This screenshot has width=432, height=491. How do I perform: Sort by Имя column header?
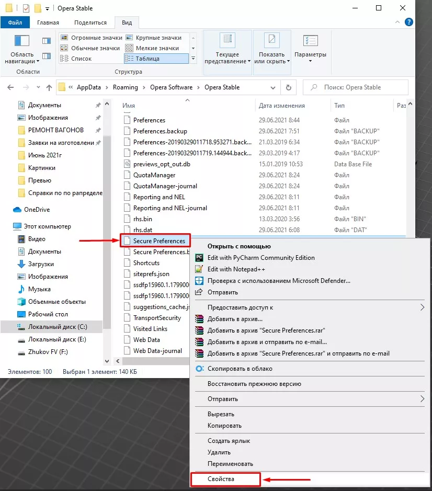click(x=129, y=106)
